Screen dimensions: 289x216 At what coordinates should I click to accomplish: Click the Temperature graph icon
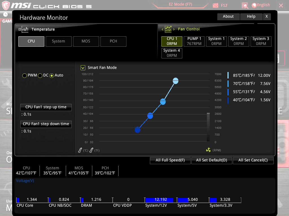(25, 29)
